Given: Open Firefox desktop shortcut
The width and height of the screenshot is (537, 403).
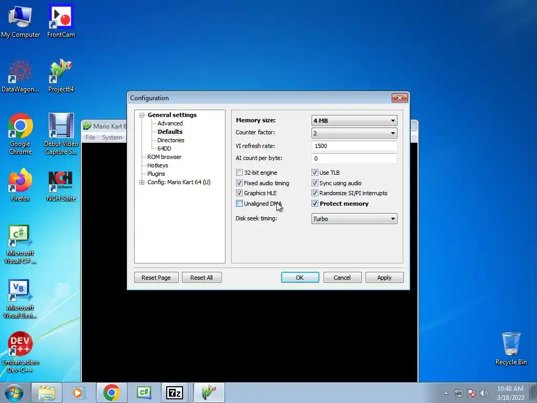Looking at the screenshot, I should 20,185.
